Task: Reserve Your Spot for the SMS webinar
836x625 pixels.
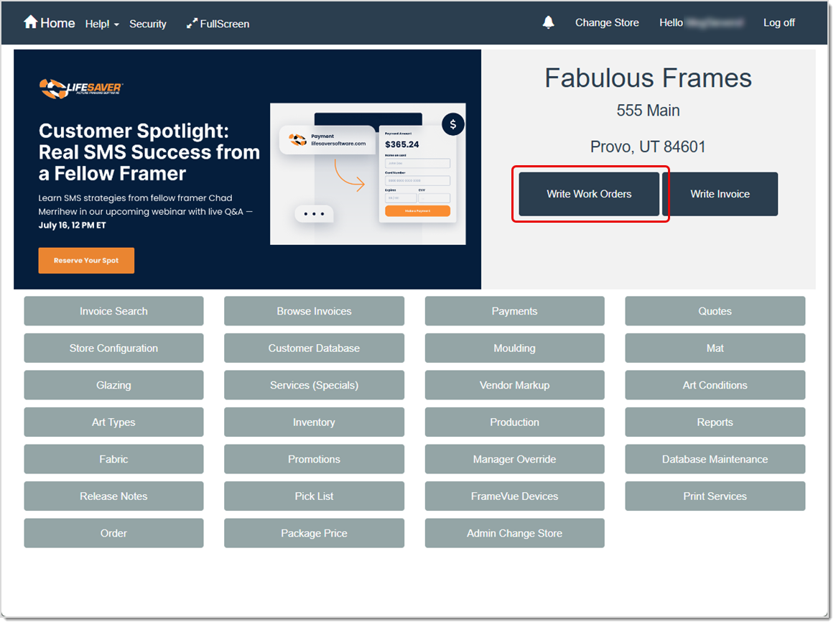Action: click(86, 260)
